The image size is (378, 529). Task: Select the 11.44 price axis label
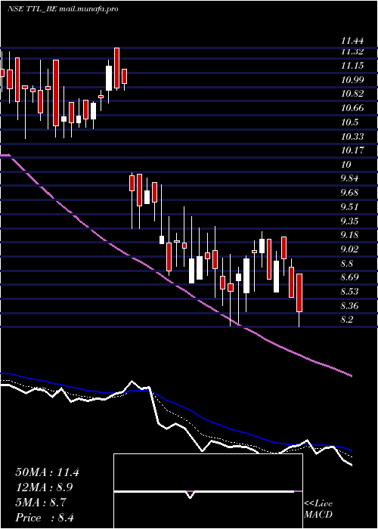pyautogui.click(x=352, y=41)
